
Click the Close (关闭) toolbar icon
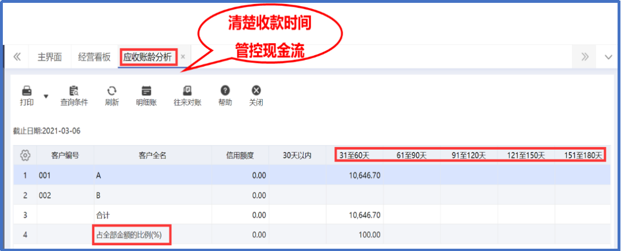(x=256, y=91)
